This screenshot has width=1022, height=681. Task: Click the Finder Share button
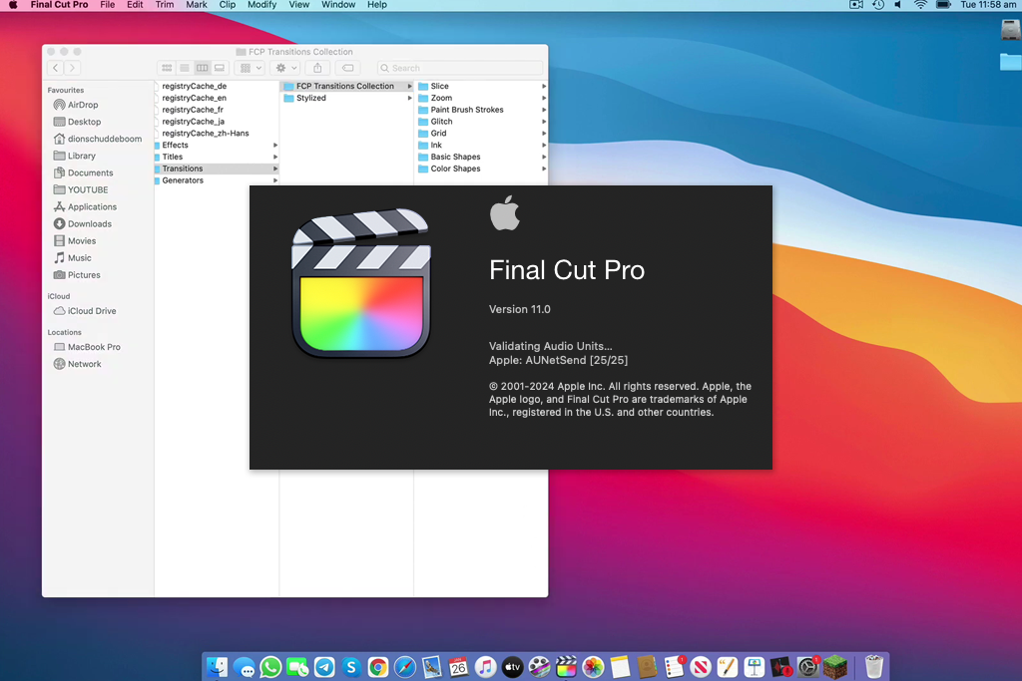point(317,68)
